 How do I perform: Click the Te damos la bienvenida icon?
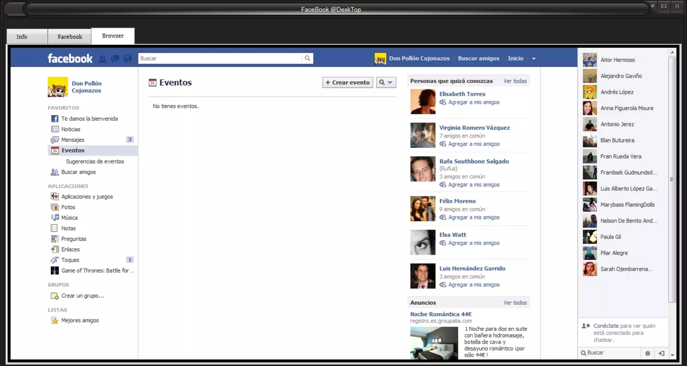tap(55, 119)
